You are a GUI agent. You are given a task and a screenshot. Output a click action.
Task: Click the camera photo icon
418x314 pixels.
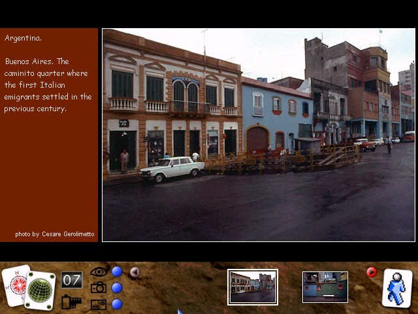[99, 288]
